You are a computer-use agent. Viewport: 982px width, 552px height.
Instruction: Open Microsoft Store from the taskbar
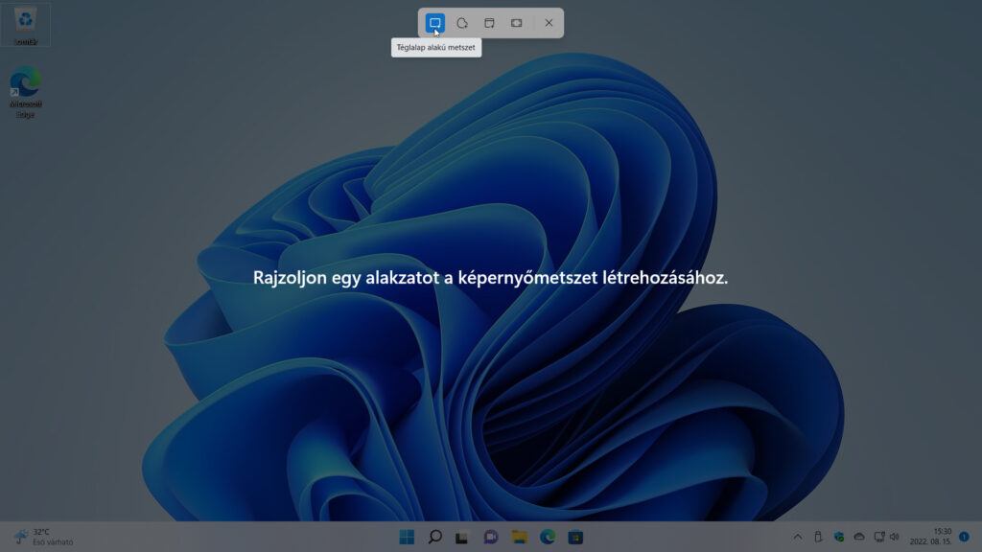tap(575, 537)
